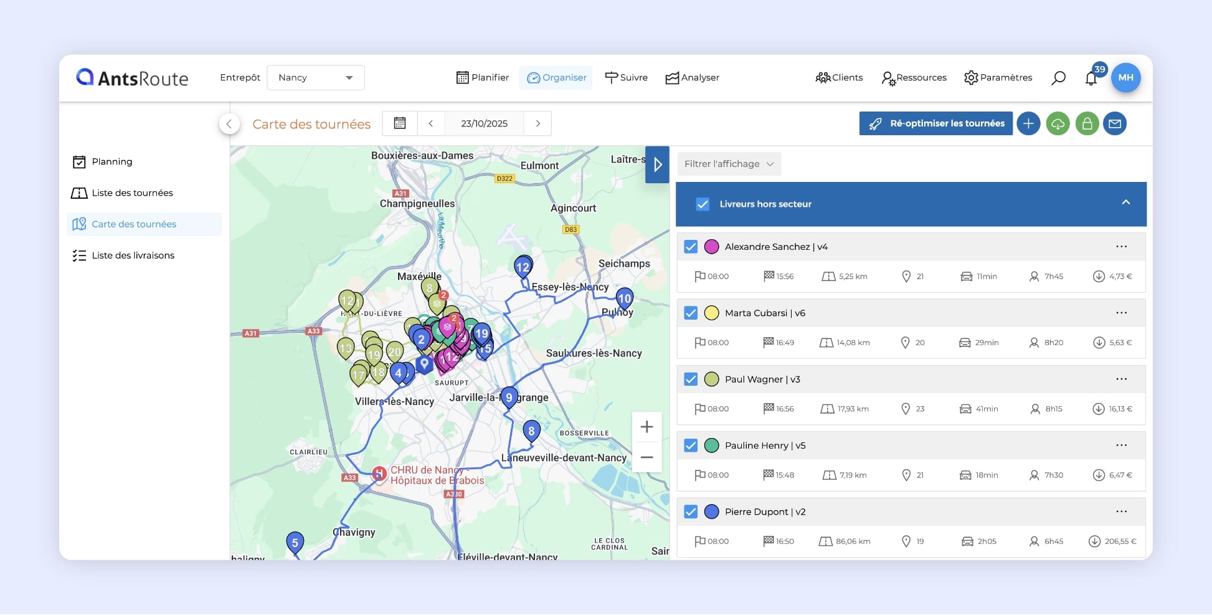Screen dimensions: 1212x615
Task: Open the Planning sidebar section
Action: [x=113, y=161]
